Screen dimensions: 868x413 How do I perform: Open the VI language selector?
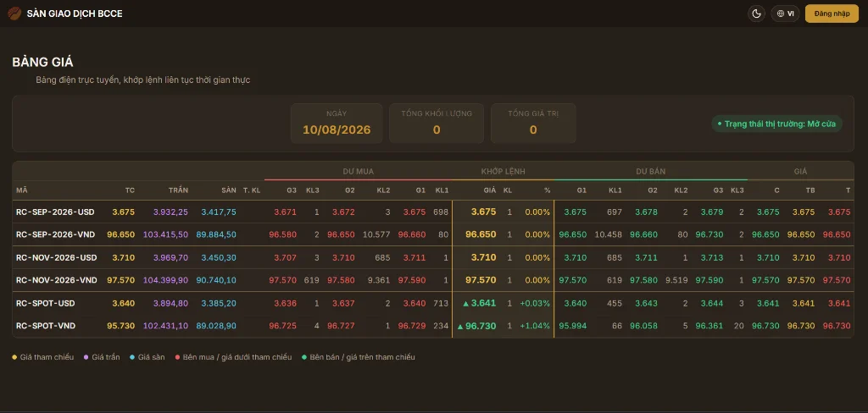tap(785, 14)
